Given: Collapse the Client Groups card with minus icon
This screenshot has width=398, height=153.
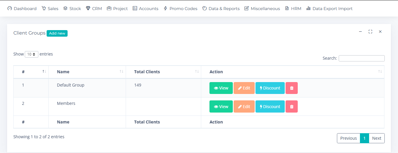Looking at the screenshot, I should (x=360, y=32).
